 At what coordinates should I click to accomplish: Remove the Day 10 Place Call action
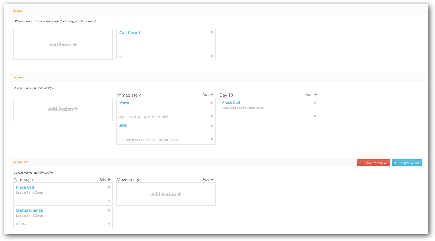pyautogui.click(x=315, y=116)
